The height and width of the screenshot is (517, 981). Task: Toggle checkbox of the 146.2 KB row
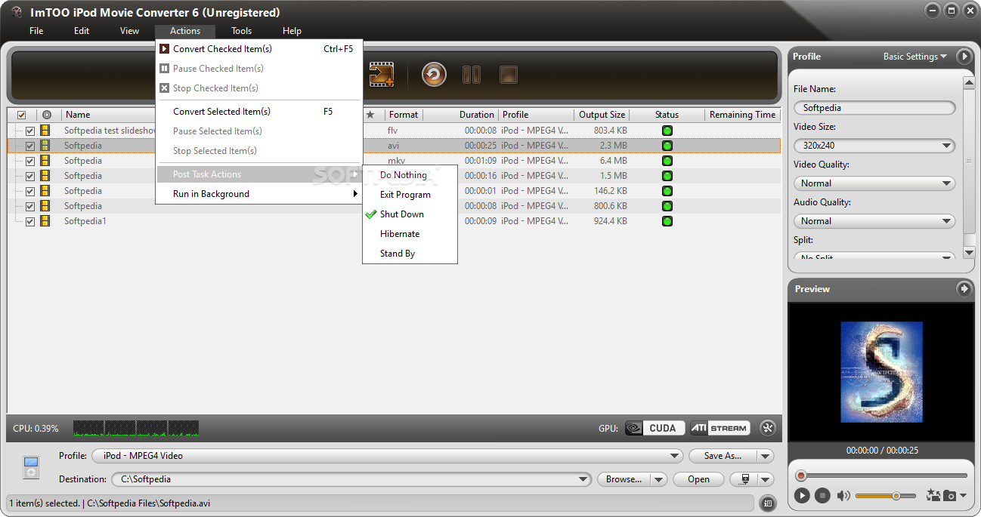pos(30,191)
